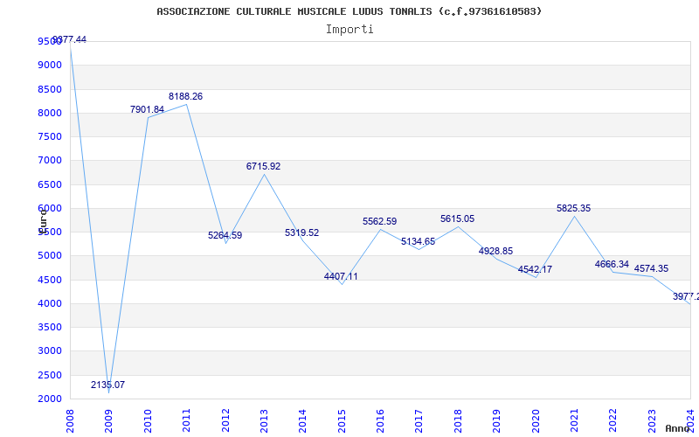Click y-axis value 6000
Screen dimensions: 699x437
[50, 208]
